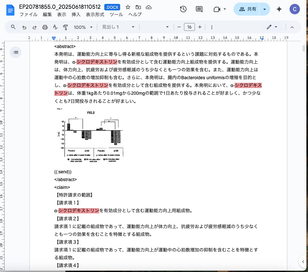Click the </abstract> closing tag
This screenshot has width=308, height=272.
coord(65,179)
